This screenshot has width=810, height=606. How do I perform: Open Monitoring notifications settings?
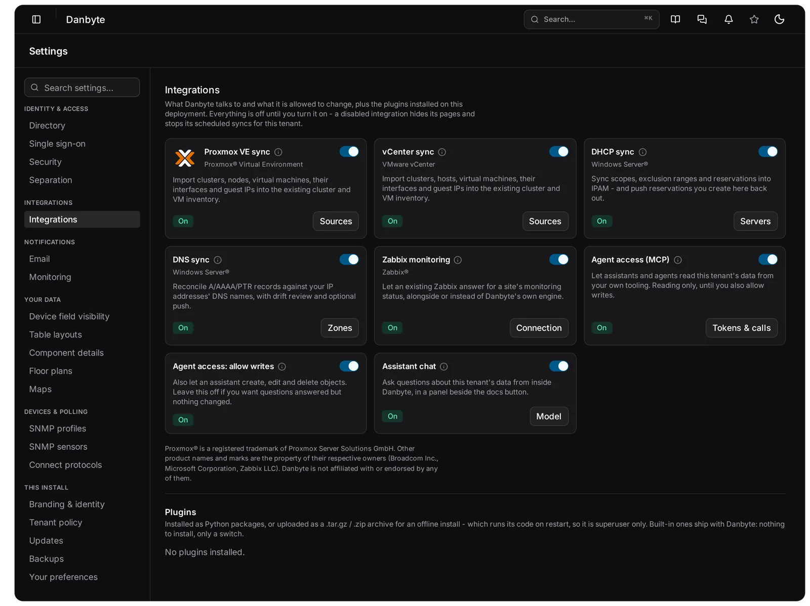tap(82, 277)
